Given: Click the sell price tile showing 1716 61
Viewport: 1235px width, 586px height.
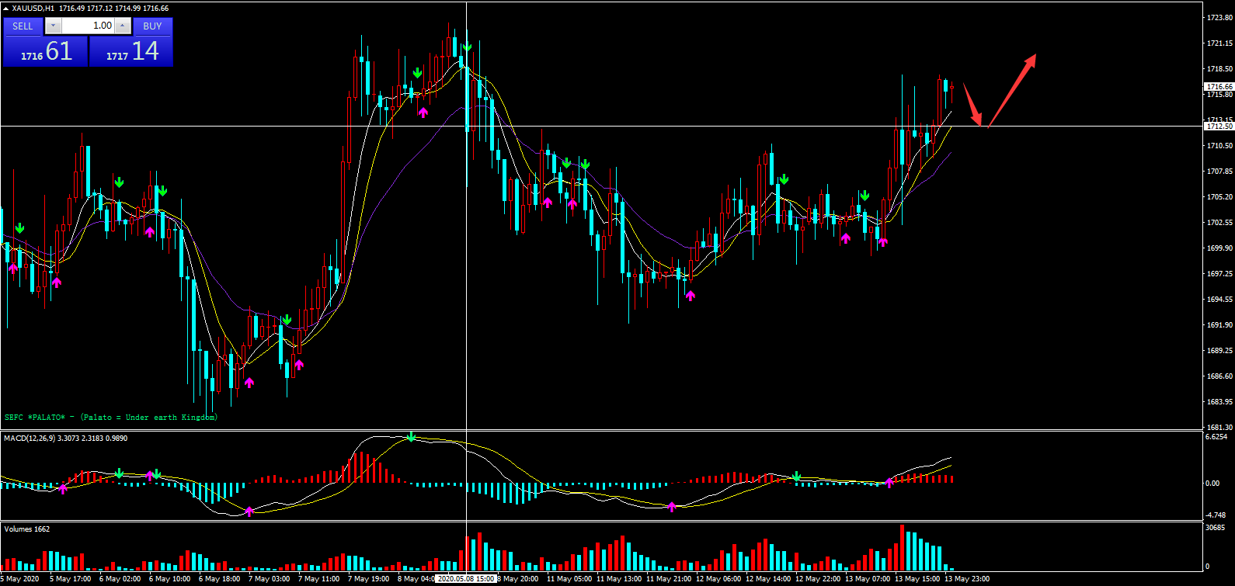Looking at the screenshot, I should click(x=45, y=52).
